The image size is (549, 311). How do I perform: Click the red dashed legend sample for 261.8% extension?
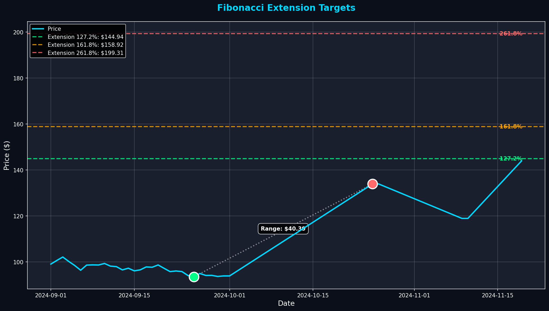(x=38, y=53)
